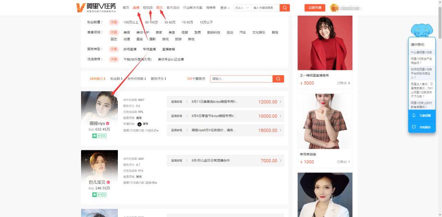
Task: Open FAQ 阿里V任务上的付款有保障吗
Action: [x=422, y=105]
